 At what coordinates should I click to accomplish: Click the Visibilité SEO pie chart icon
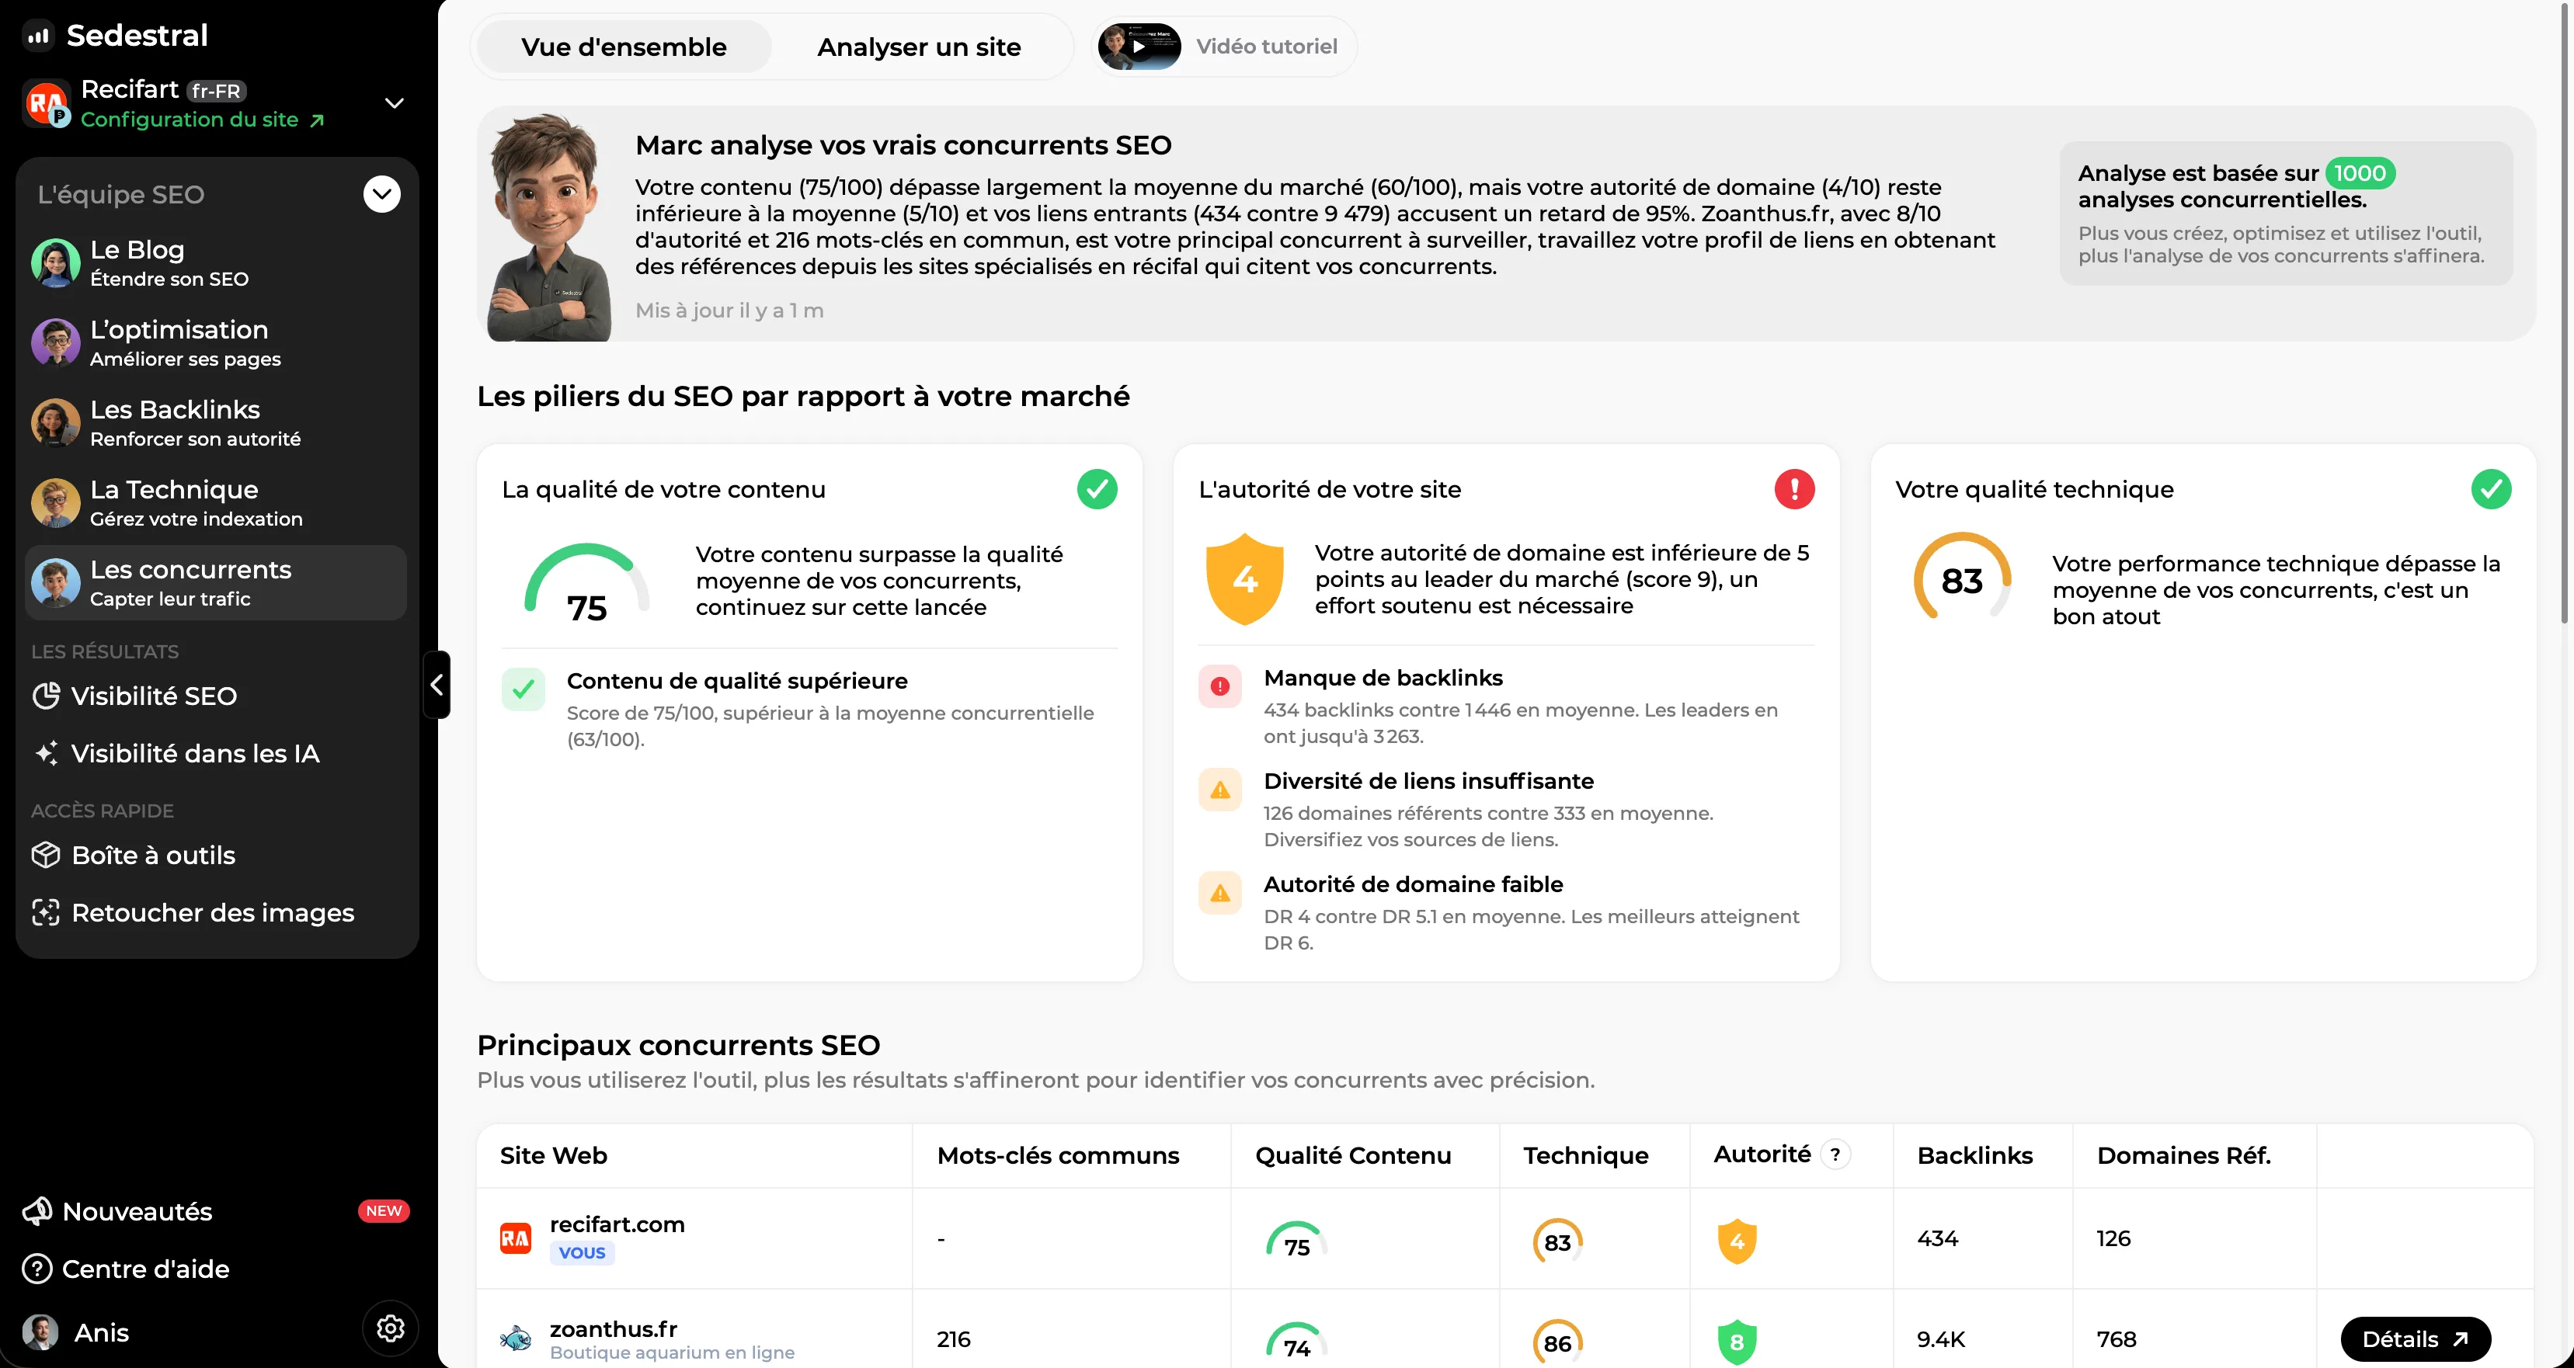click(x=46, y=696)
